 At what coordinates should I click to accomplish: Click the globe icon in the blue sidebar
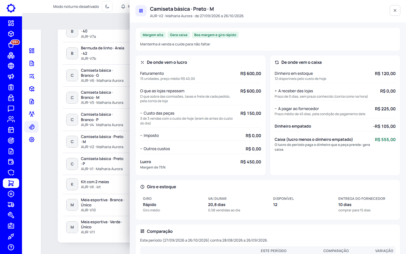pos(11,66)
